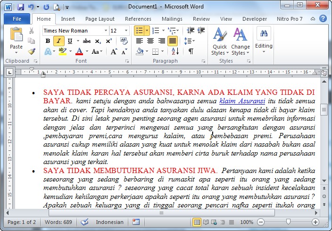Open the font size 12 dropdown
The height and width of the screenshot is (231, 332).
[x=126, y=31]
